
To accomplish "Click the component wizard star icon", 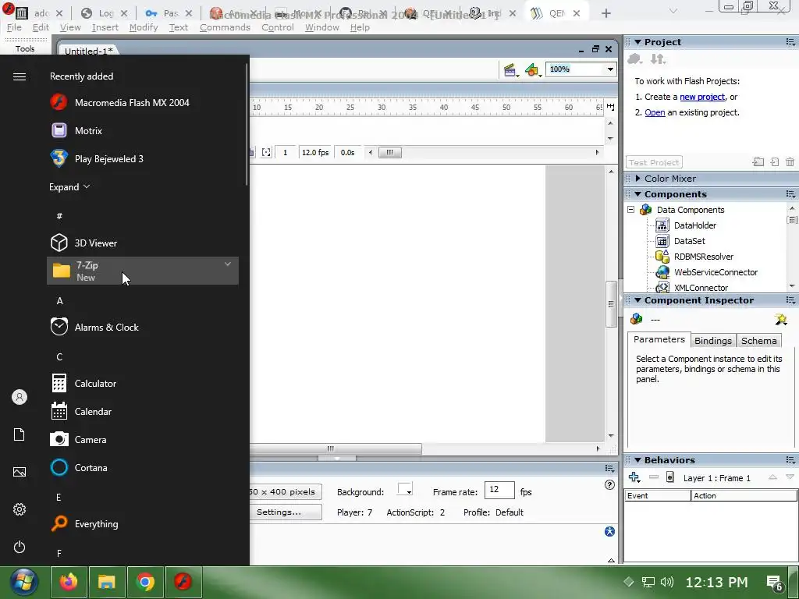I will (781, 319).
